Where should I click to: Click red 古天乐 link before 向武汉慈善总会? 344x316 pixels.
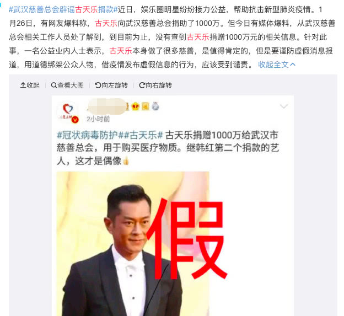tap(106, 23)
